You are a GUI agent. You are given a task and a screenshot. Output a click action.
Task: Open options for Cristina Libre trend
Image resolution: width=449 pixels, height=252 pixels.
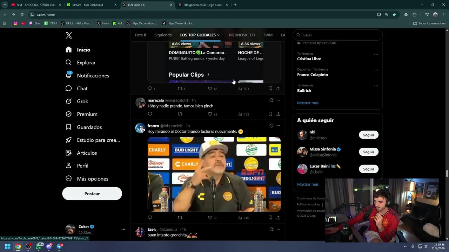coord(376,54)
